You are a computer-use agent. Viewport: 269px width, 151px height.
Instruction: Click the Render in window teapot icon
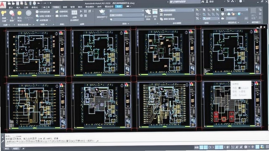(x=148, y=14)
